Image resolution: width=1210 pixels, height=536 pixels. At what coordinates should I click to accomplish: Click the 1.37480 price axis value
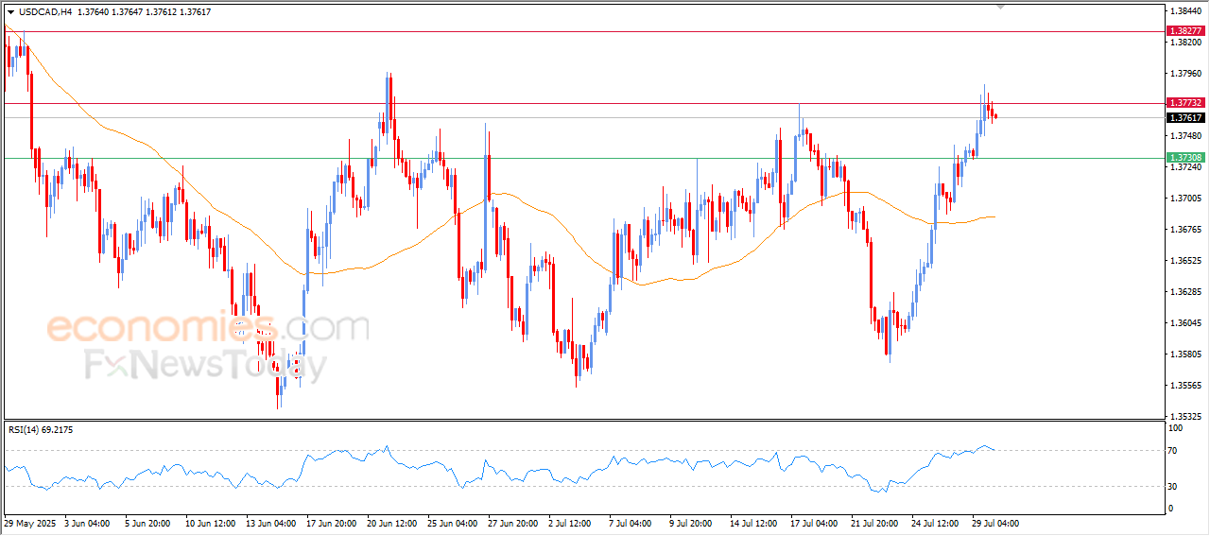click(x=1185, y=136)
